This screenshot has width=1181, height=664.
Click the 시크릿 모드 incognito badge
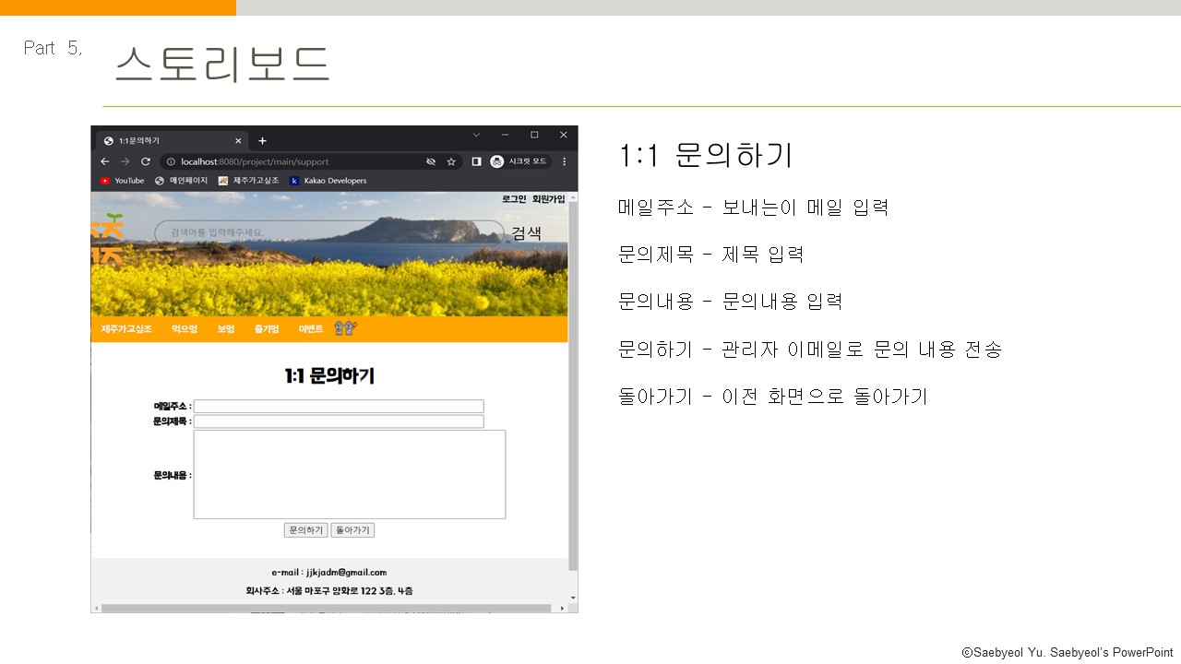tap(519, 161)
